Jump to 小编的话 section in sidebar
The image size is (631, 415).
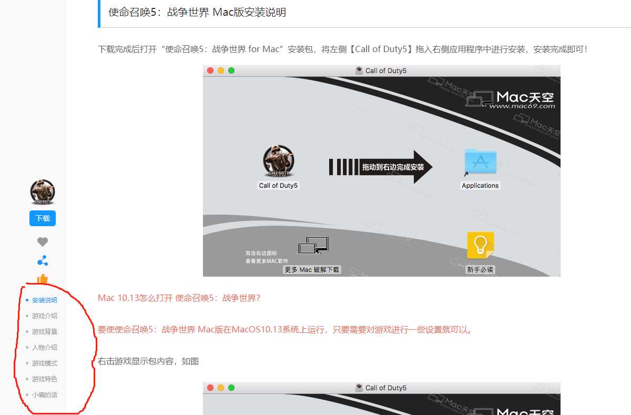click(45, 395)
